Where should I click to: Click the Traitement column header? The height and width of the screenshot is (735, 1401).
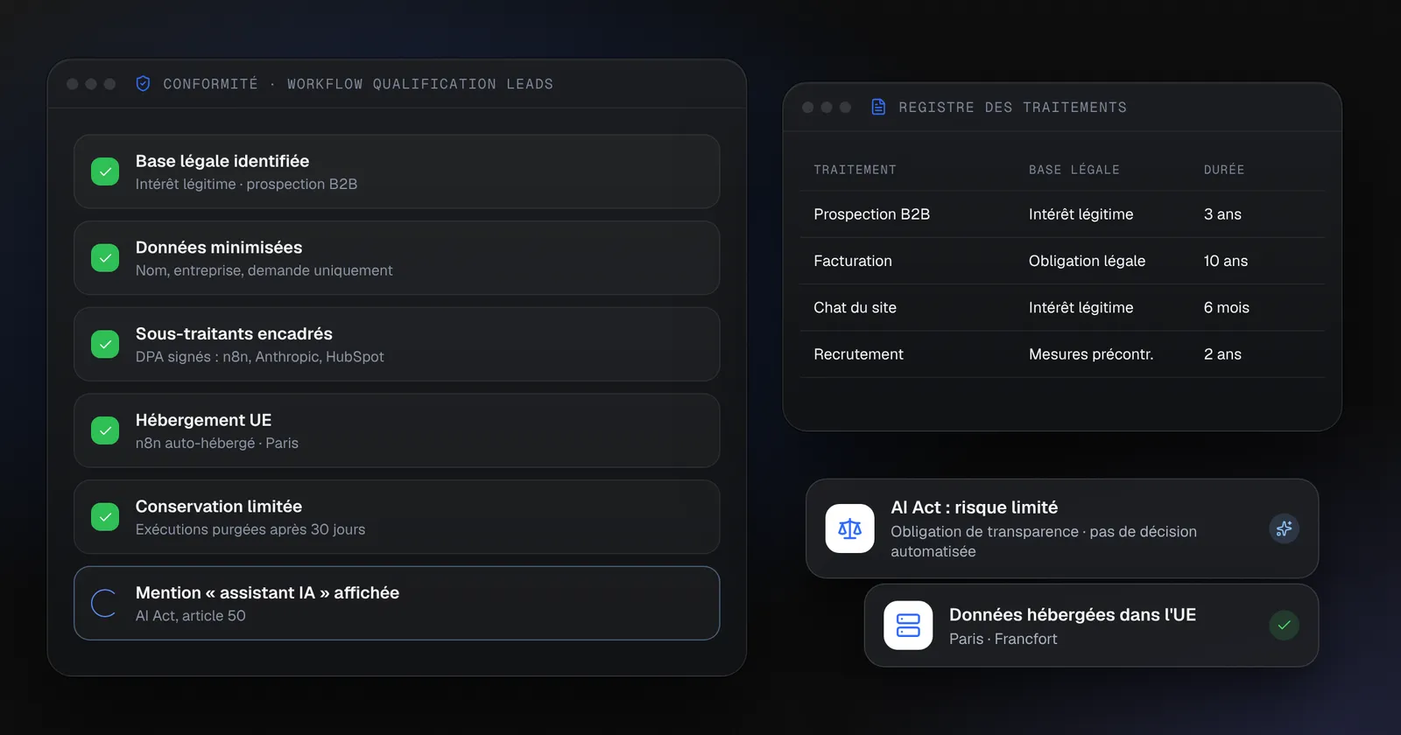[x=855, y=170]
